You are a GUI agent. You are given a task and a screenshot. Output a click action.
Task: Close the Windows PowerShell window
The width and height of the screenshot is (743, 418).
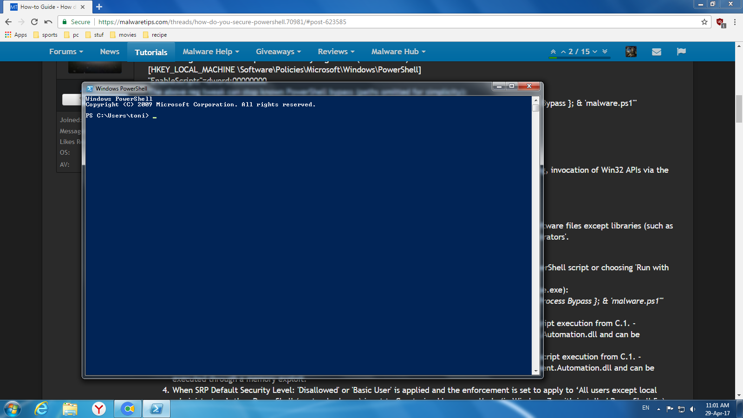click(529, 86)
